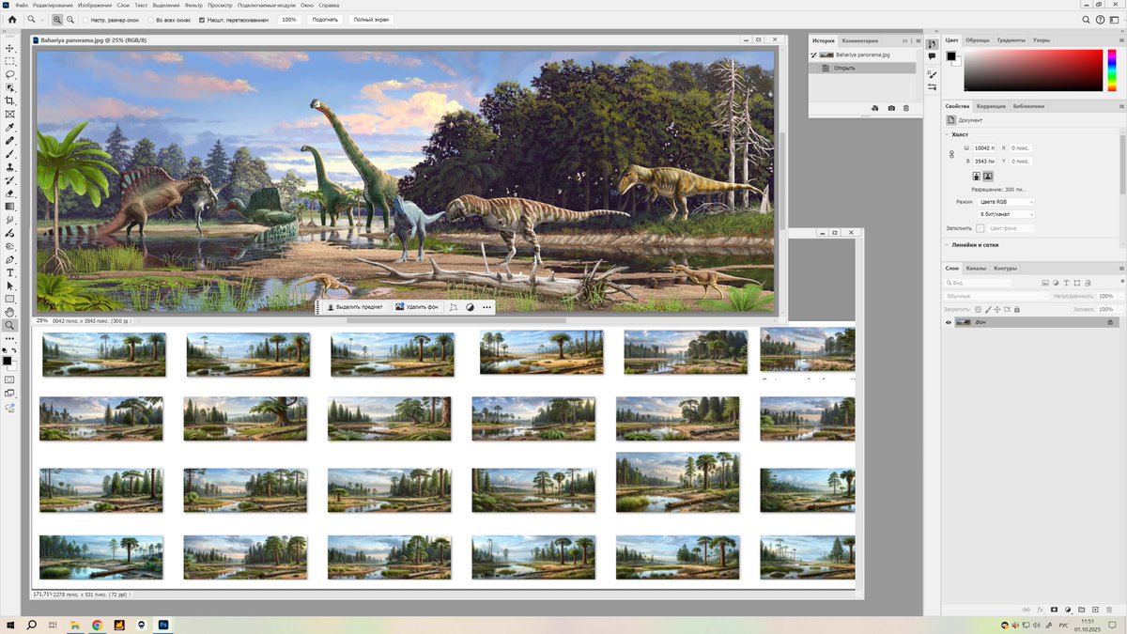Create new snapshot camera icon in History
This screenshot has height=634, width=1127.
click(x=891, y=108)
